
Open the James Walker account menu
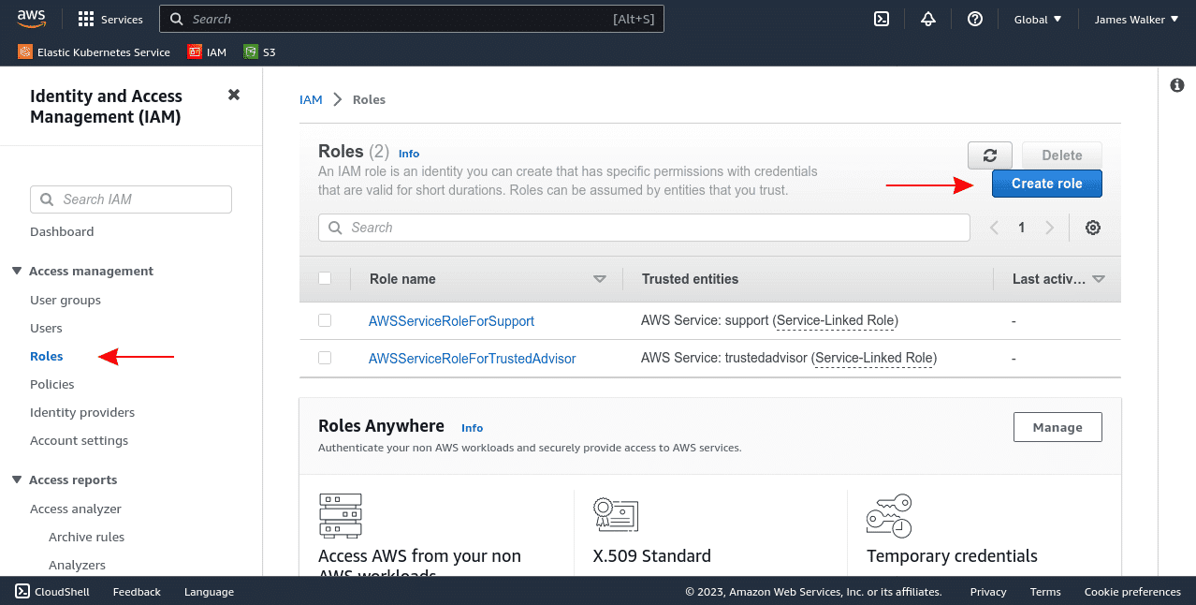(1135, 19)
